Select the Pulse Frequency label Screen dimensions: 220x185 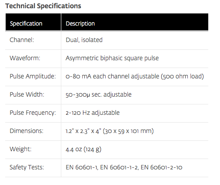[x=33, y=113]
